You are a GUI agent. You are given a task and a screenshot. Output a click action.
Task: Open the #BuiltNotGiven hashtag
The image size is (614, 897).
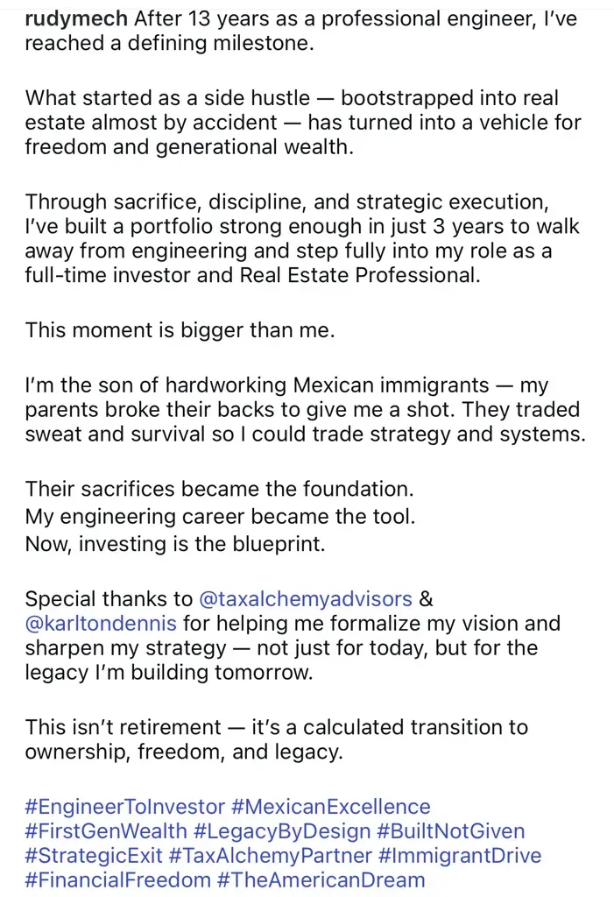pyautogui.click(x=451, y=832)
